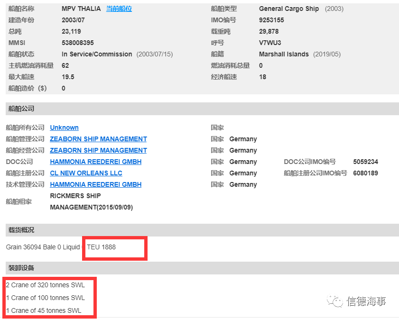Select the MMSI label
The image size is (399, 319).
click(17, 43)
